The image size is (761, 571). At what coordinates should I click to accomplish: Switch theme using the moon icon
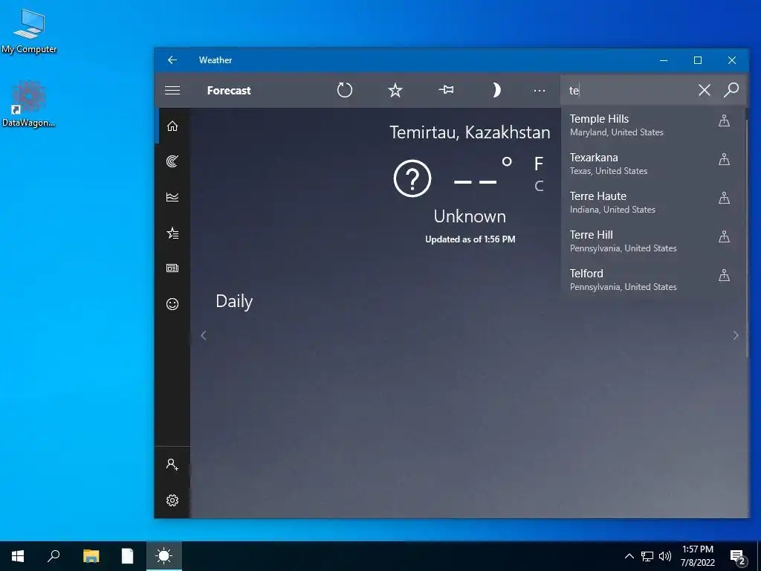coord(496,90)
